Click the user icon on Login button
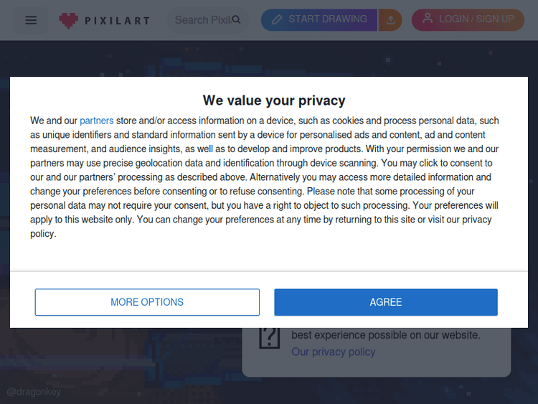Screen dimensions: 538x404 428,19
